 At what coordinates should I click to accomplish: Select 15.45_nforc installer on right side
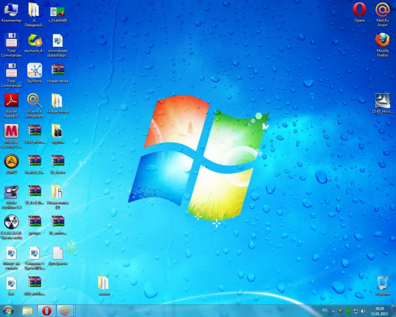[383, 103]
